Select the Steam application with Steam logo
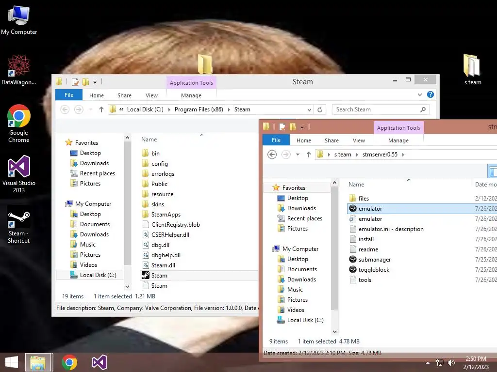 [159, 276]
